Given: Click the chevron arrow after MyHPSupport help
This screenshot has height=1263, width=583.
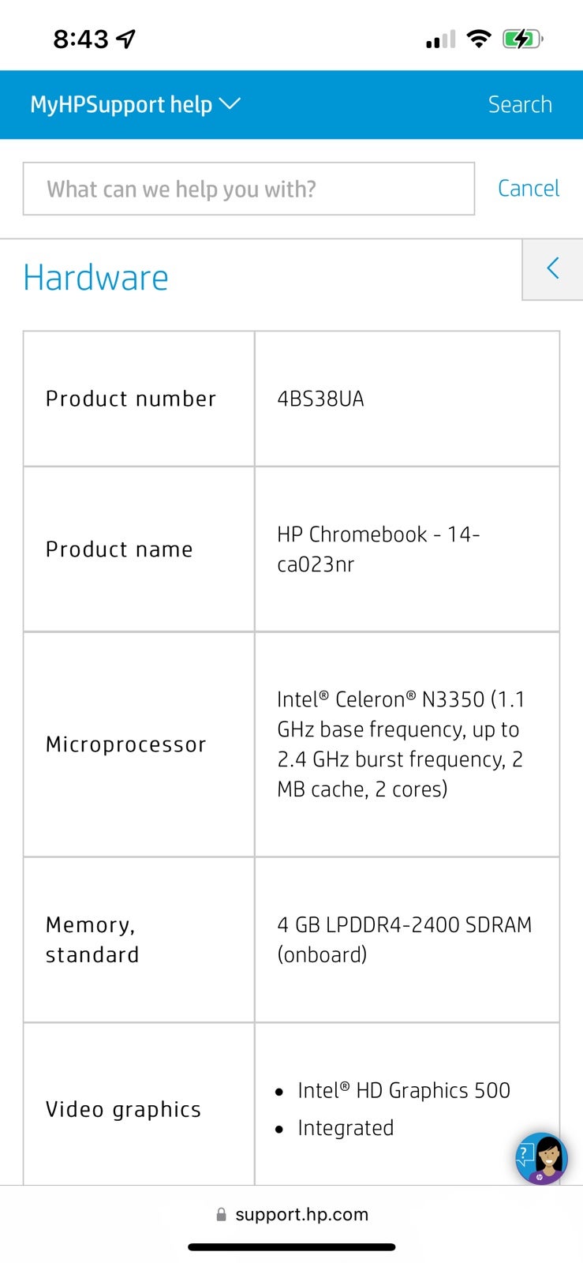Looking at the screenshot, I should click(230, 103).
